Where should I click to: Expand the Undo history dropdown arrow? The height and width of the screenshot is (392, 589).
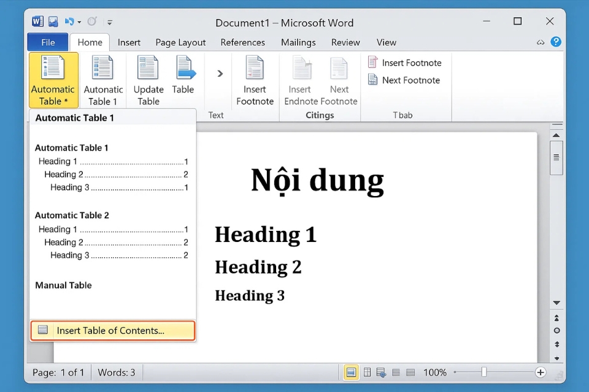click(x=79, y=21)
